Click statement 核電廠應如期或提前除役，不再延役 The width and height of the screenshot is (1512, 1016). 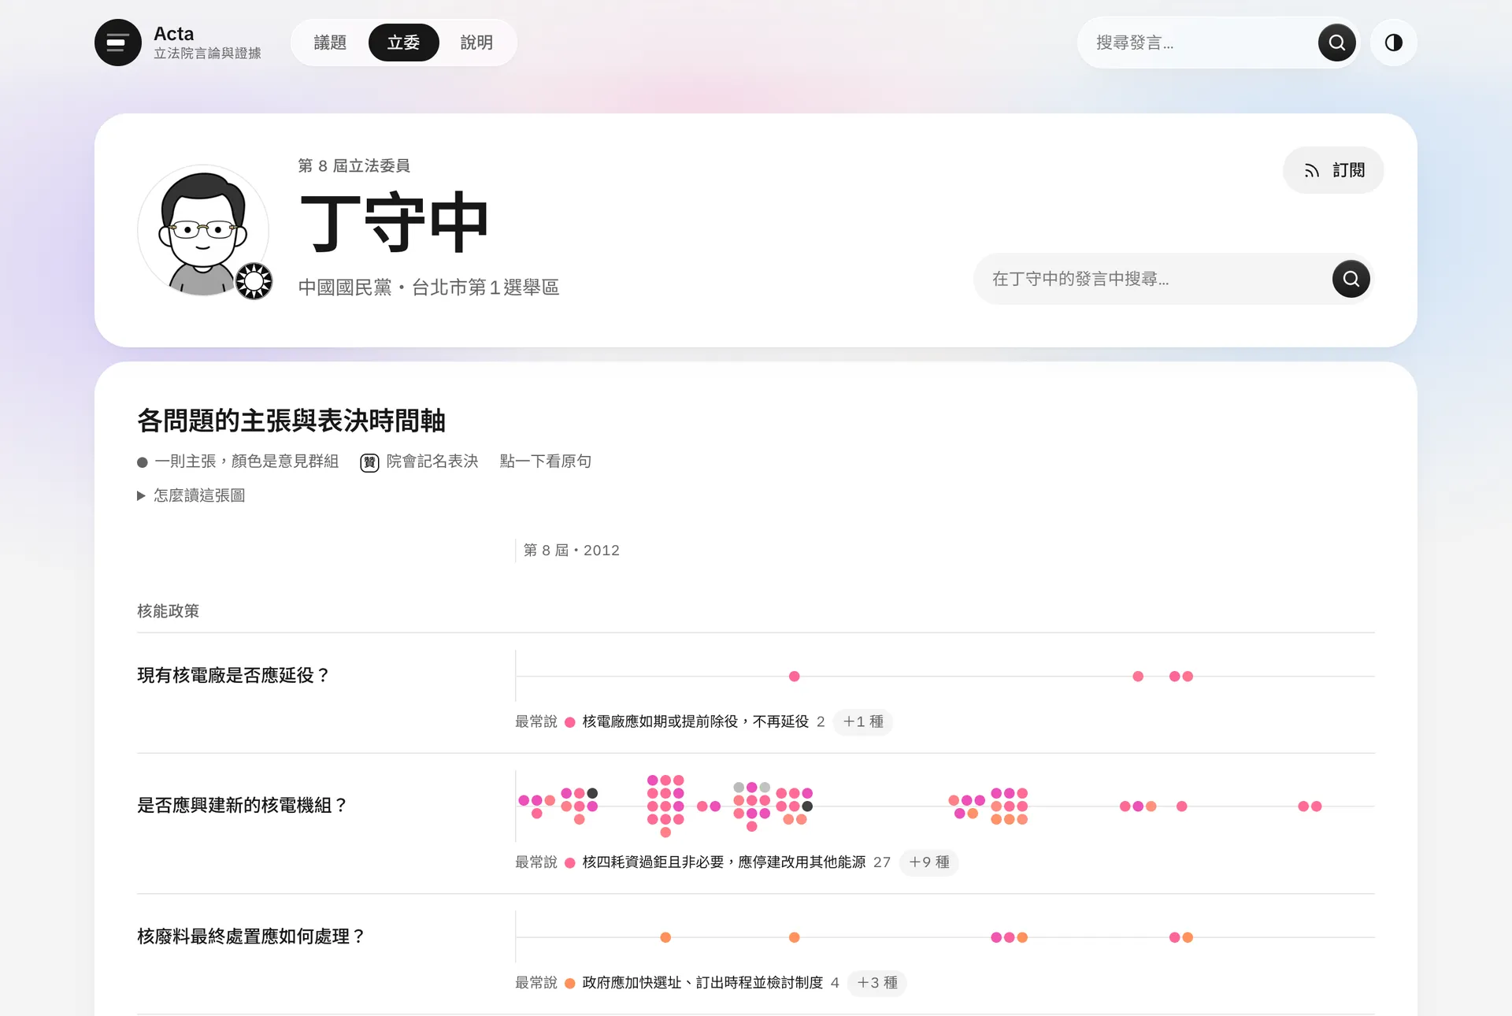pos(695,721)
